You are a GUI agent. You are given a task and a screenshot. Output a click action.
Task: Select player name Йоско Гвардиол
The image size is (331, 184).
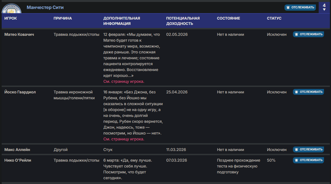click(x=20, y=92)
